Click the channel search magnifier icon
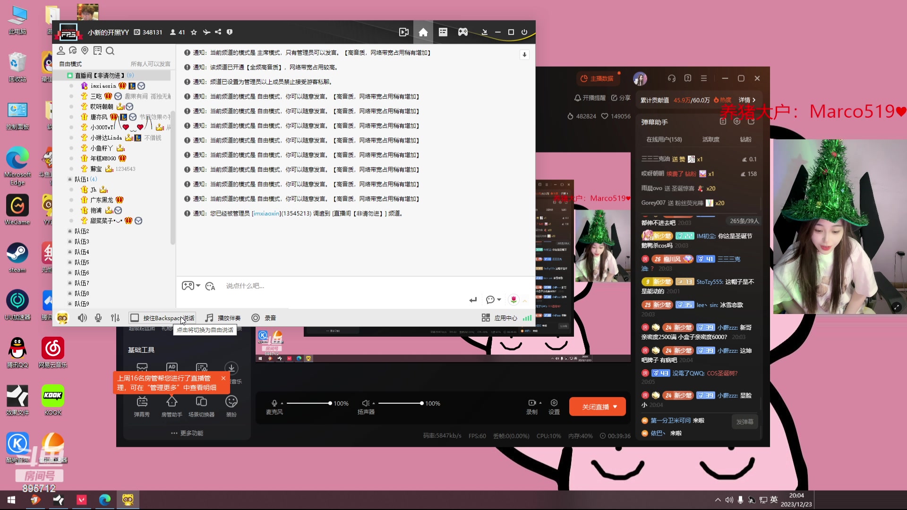 click(110, 51)
